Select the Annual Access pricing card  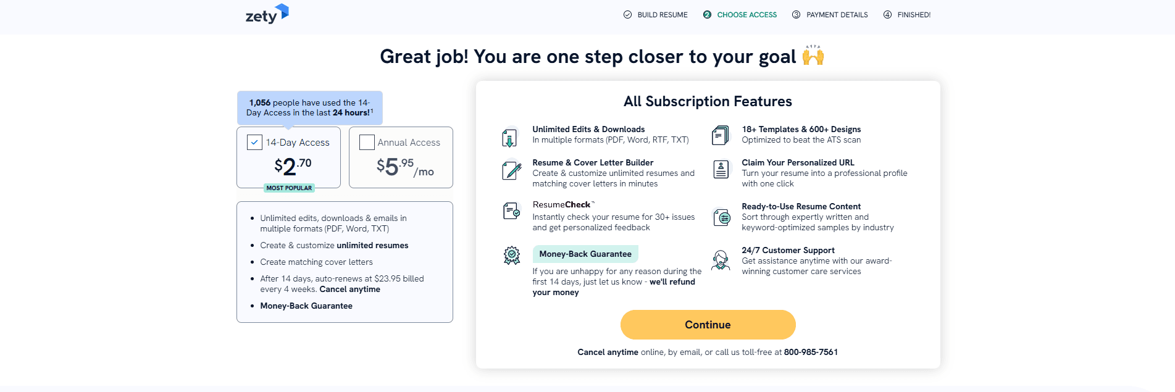click(401, 157)
